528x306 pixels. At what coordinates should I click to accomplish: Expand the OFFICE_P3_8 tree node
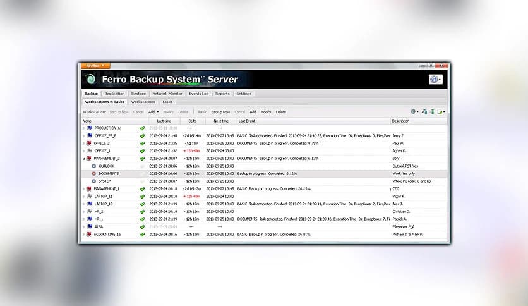click(x=84, y=136)
